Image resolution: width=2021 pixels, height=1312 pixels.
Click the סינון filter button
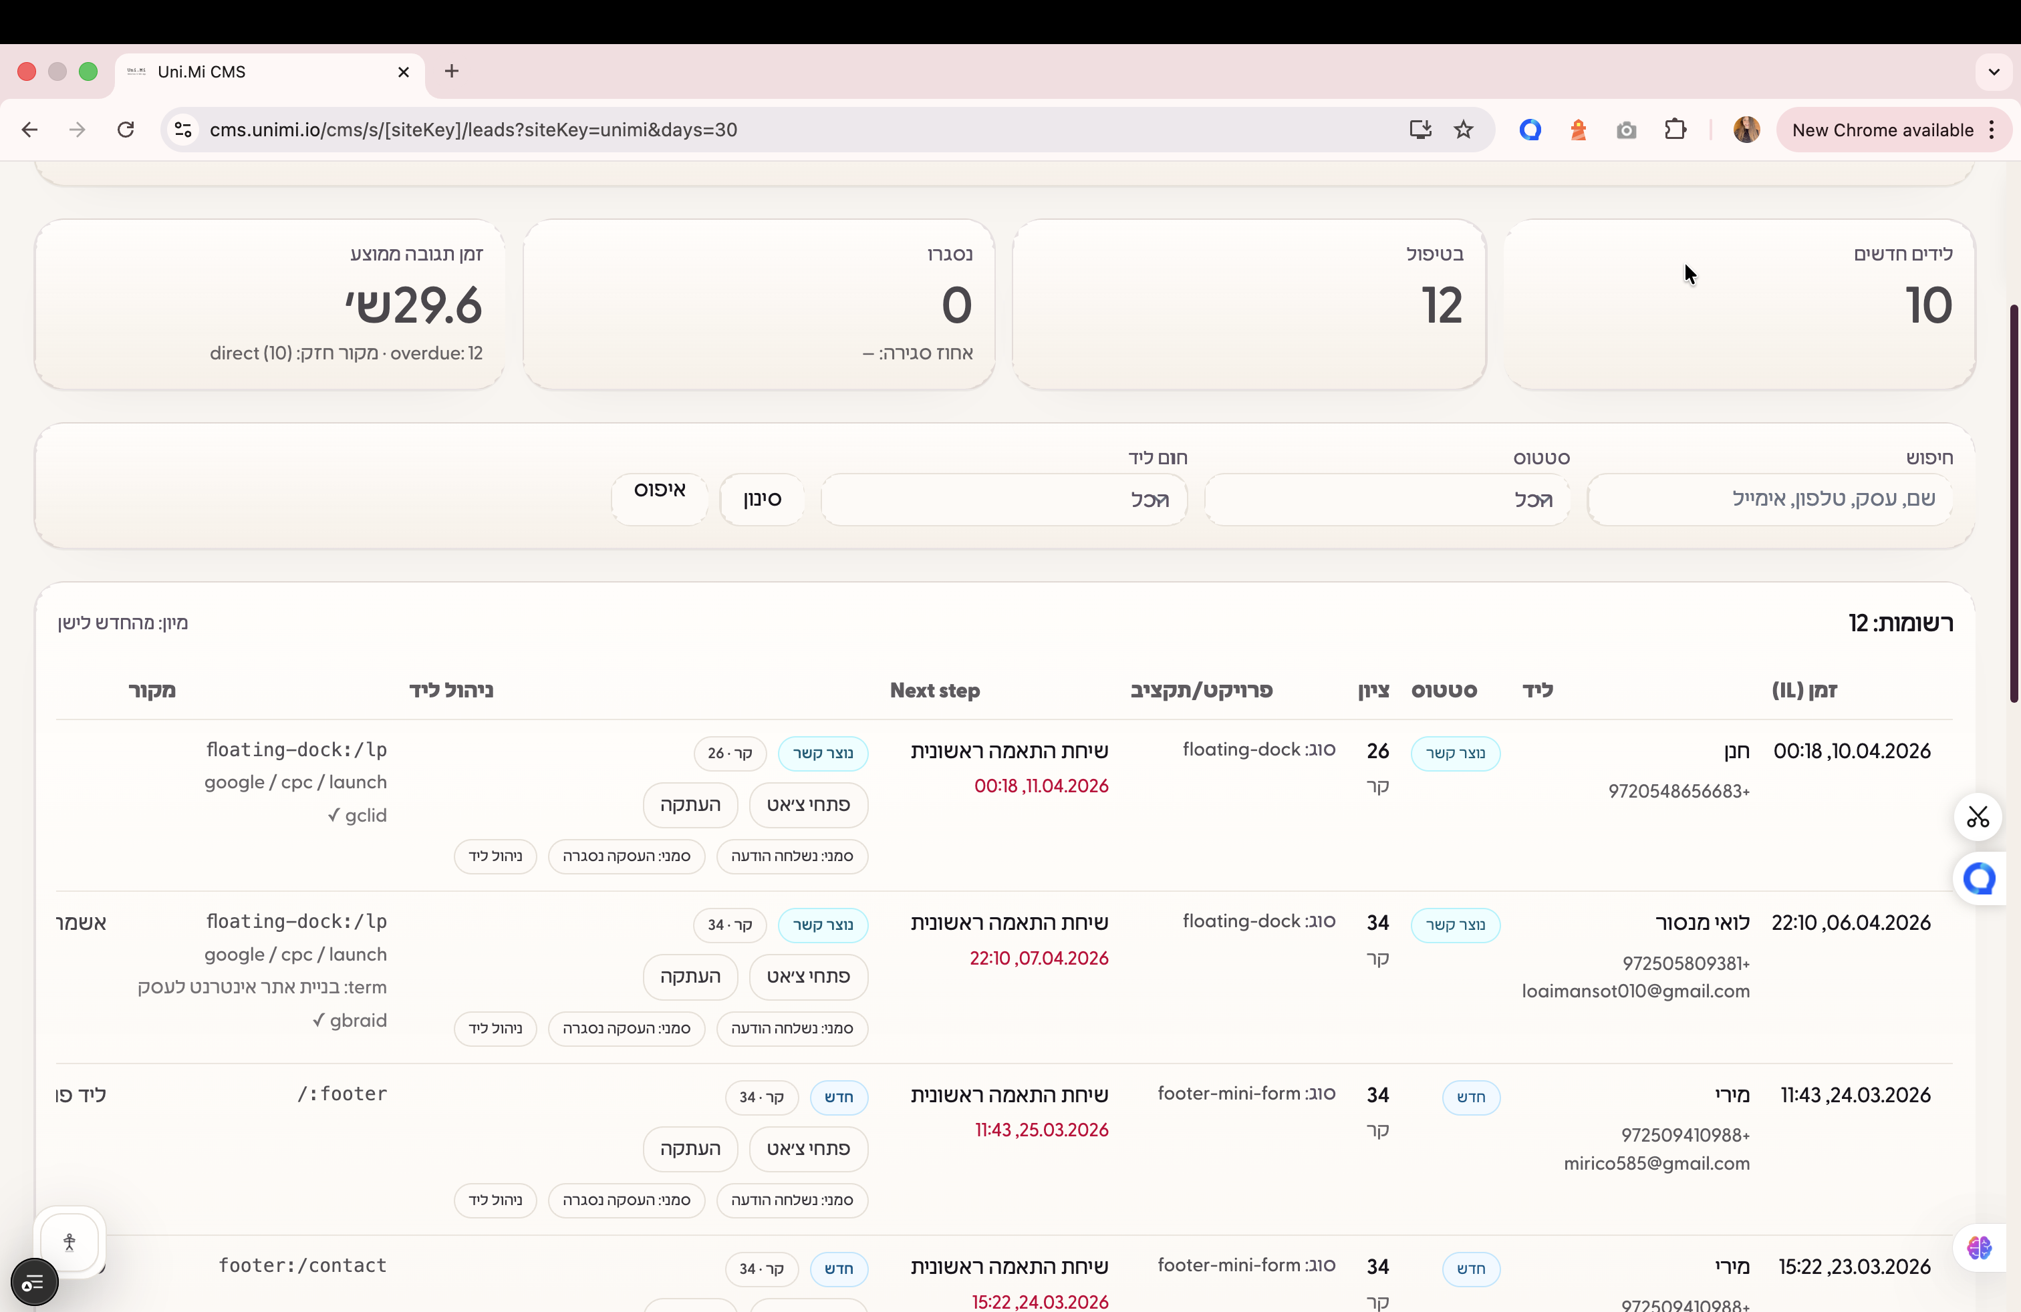762,500
